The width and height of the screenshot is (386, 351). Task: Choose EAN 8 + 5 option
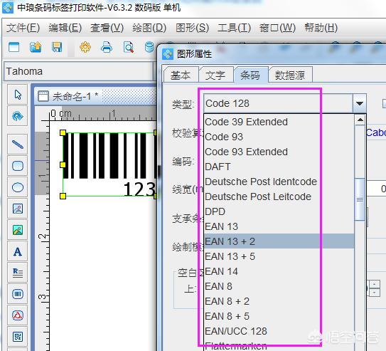tap(279, 317)
